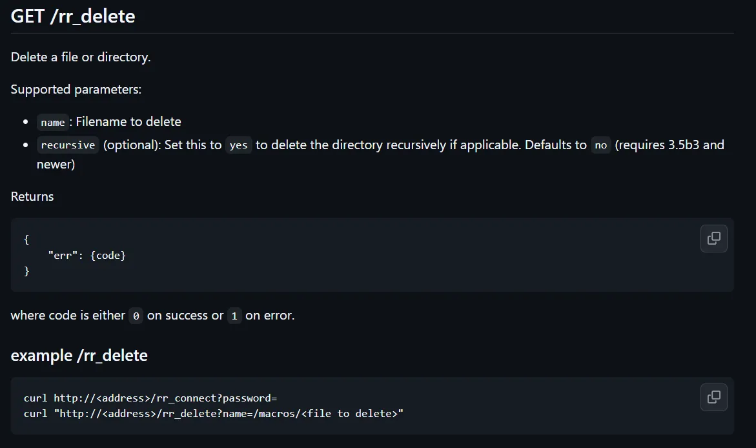Click the inline code value 'yes'
The image size is (756, 448).
tap(238, 145)
